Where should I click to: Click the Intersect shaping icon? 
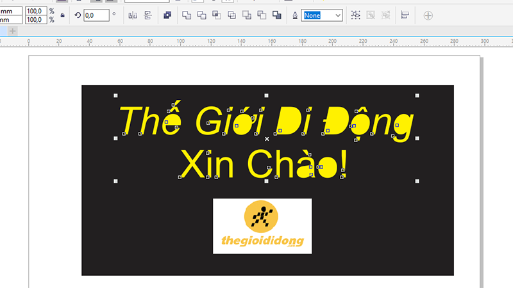[217, 15]
